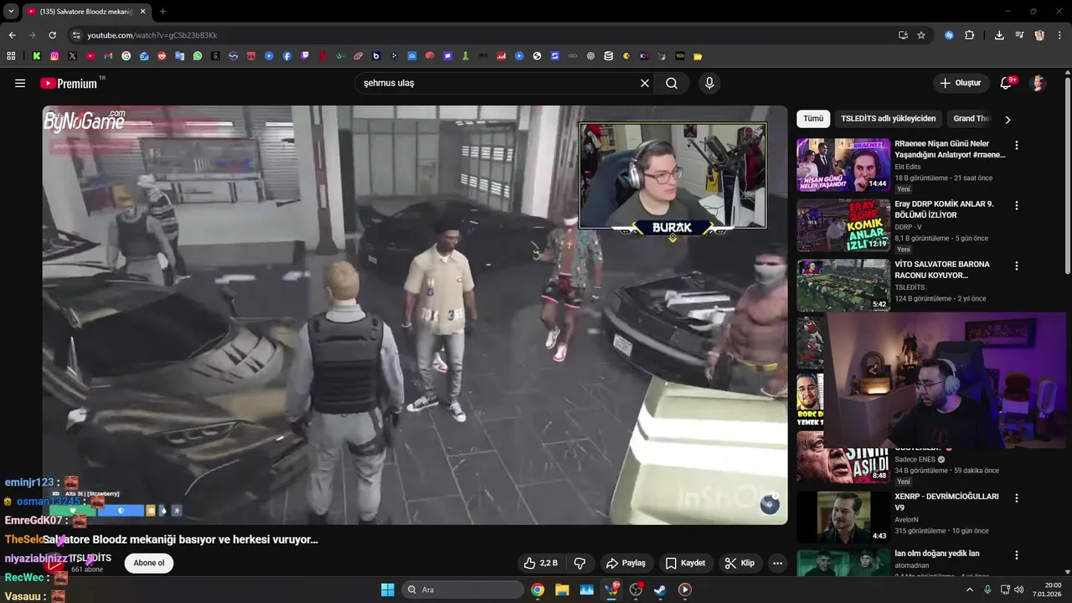Open Chrome downloads from the toolbar
The width and height of the screenshot is (1072, 603).
click(999, 35)
